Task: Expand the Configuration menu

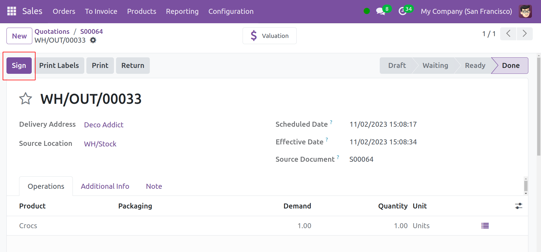Action: [231, 11]
